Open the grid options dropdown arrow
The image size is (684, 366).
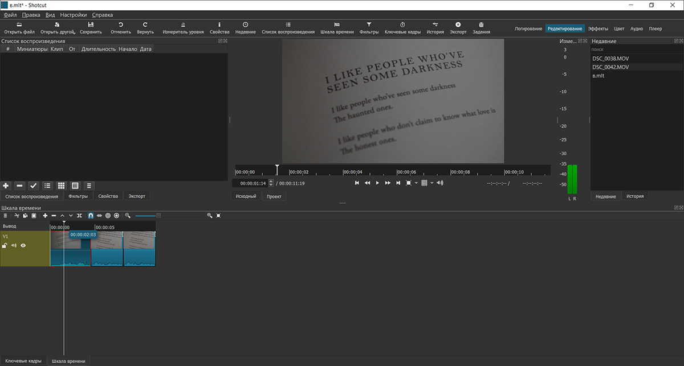coord(431,183)
